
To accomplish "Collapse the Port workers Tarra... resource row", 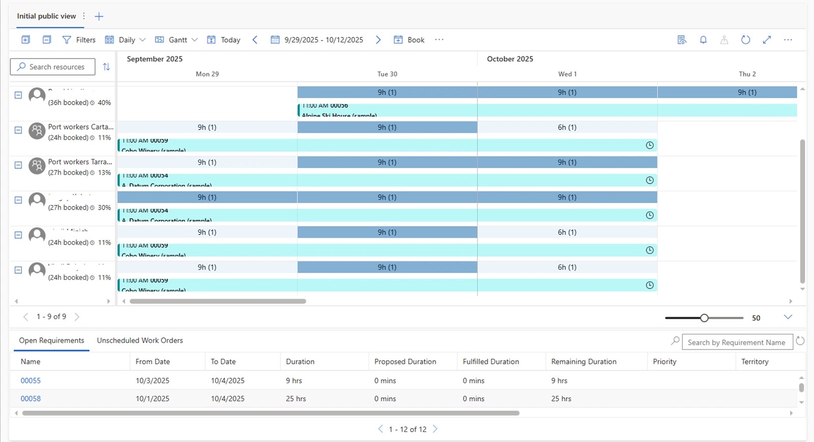I will tap(18, 165).
